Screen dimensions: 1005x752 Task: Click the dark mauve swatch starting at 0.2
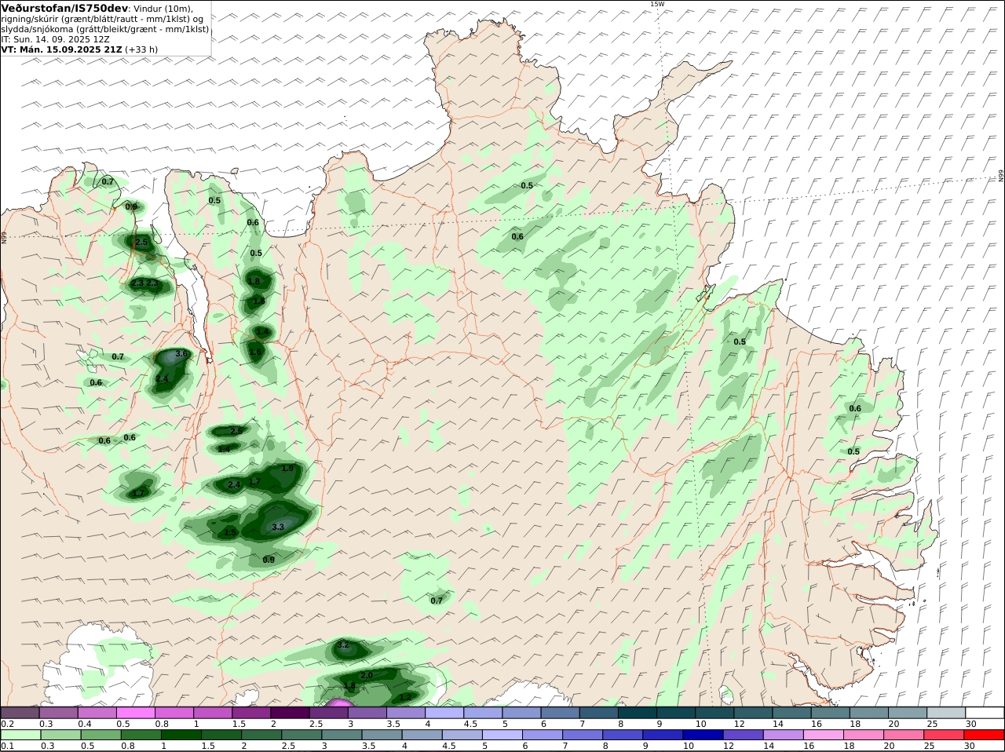[x=20, y=712]
